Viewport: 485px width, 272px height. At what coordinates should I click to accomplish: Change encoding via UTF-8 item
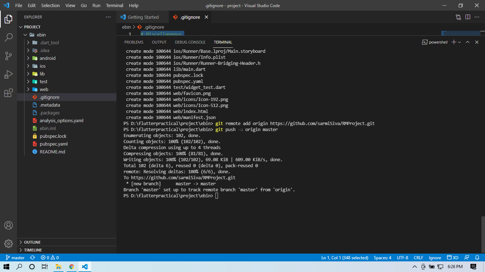[x=403, y=258]
